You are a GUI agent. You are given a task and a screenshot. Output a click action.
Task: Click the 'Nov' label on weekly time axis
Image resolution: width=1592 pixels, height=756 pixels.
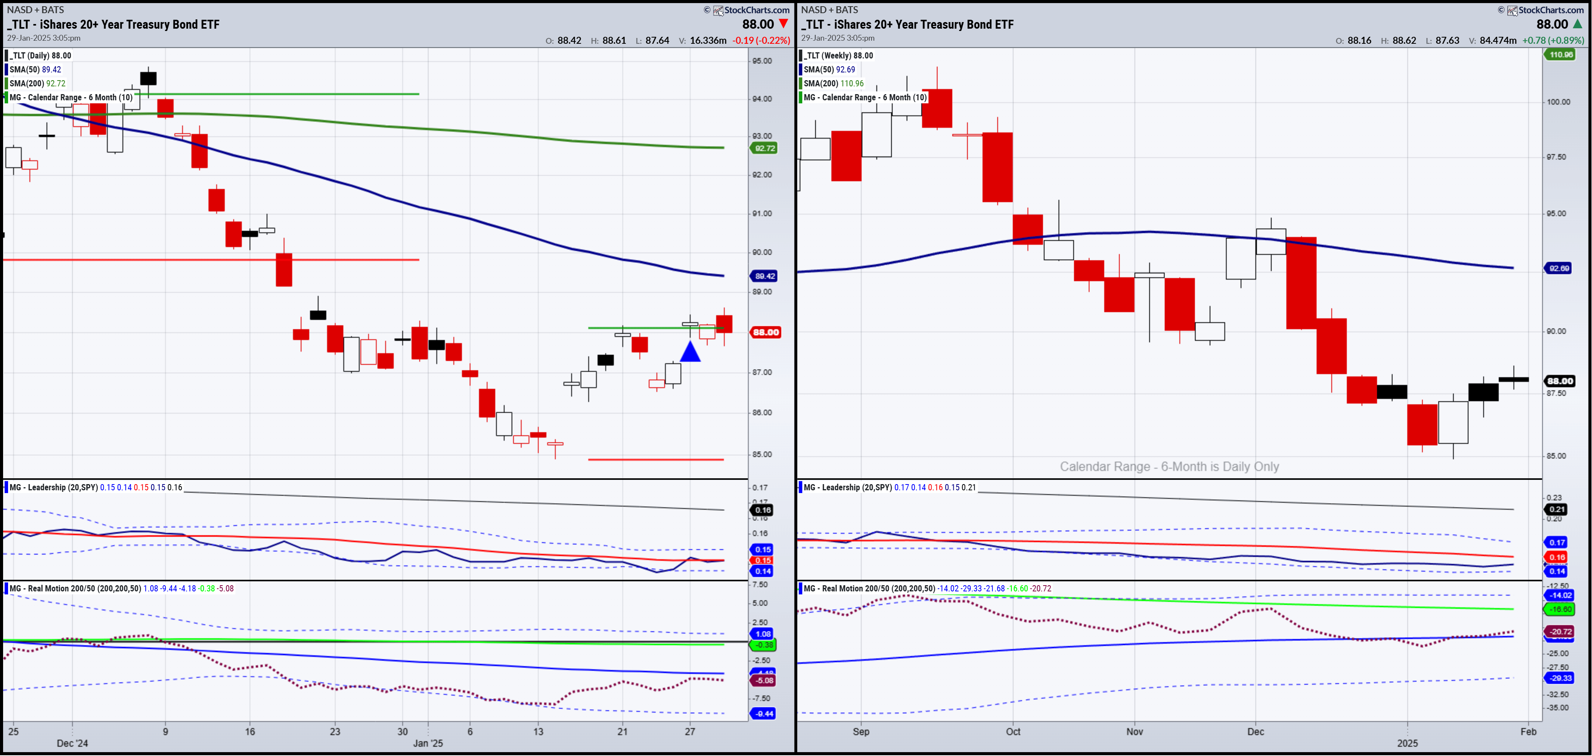(1135, 731)
